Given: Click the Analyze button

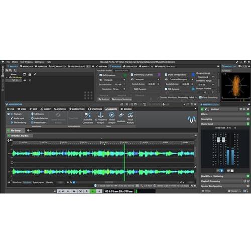Looking at the screenshot, I should click(x=104, y=99).
